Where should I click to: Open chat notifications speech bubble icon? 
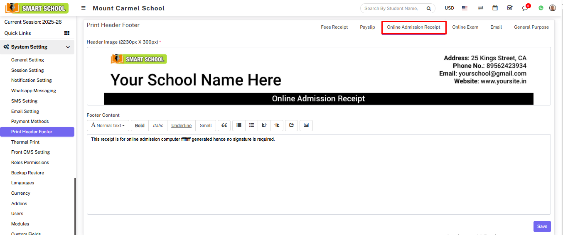(x=525, y=8)
